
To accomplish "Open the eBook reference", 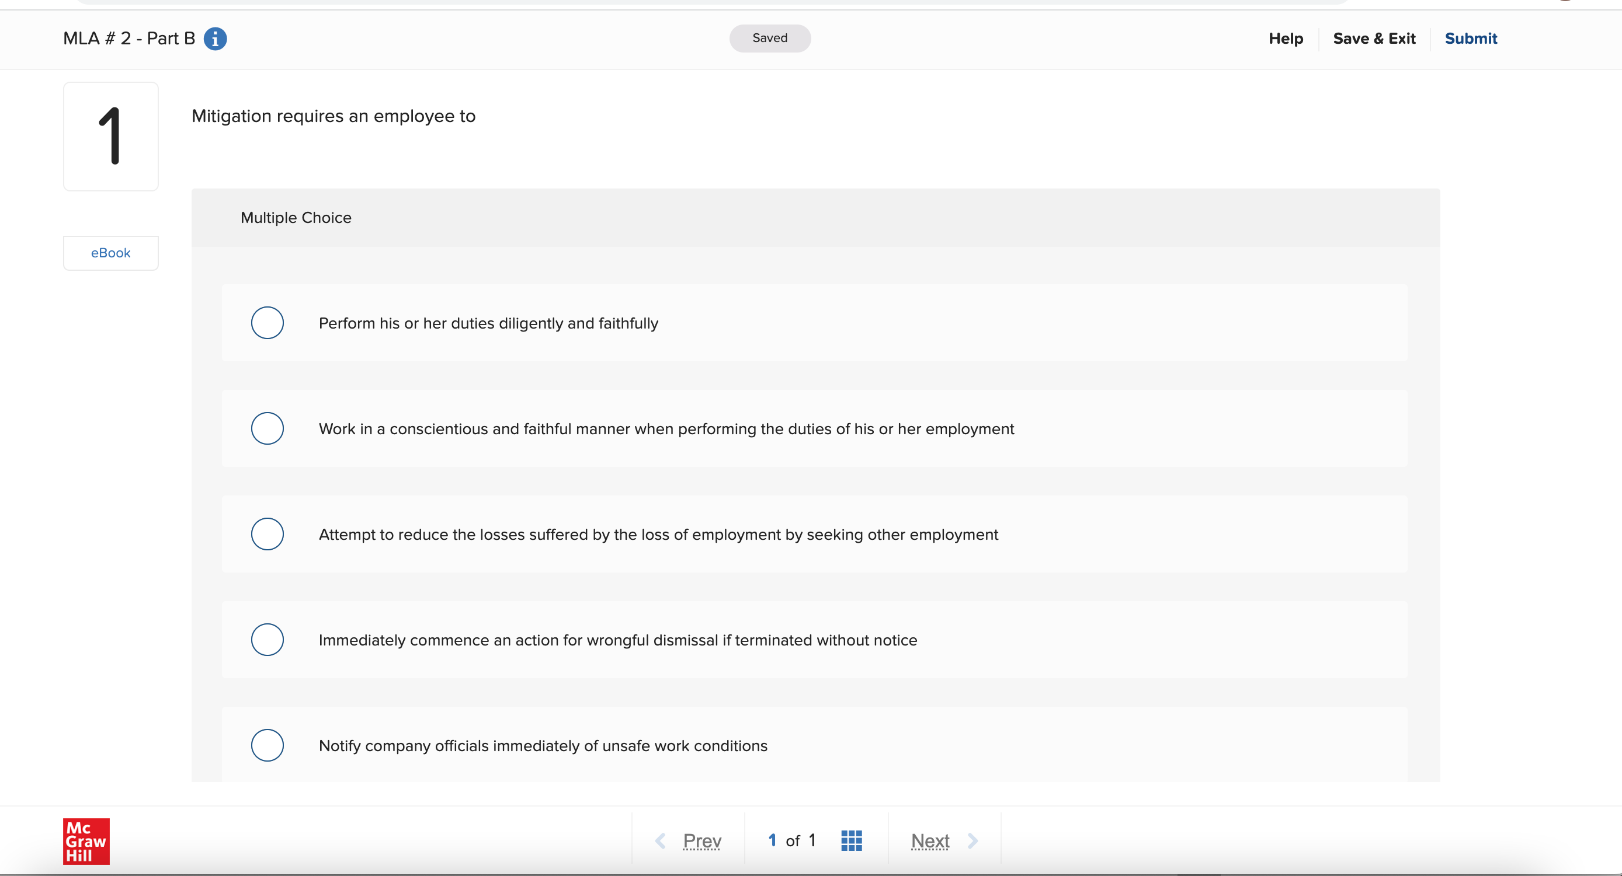I will click(111, 253).
